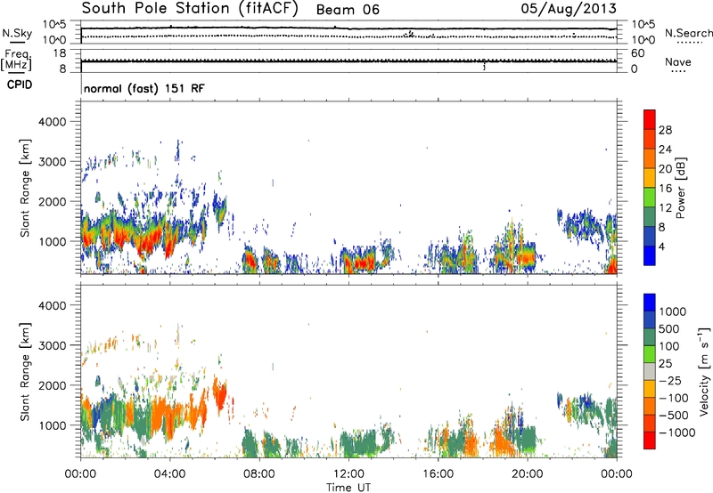Click the '-1000' velocity colorbar tick label
This screenshot has height=493, width=713.
click(676, 432)
